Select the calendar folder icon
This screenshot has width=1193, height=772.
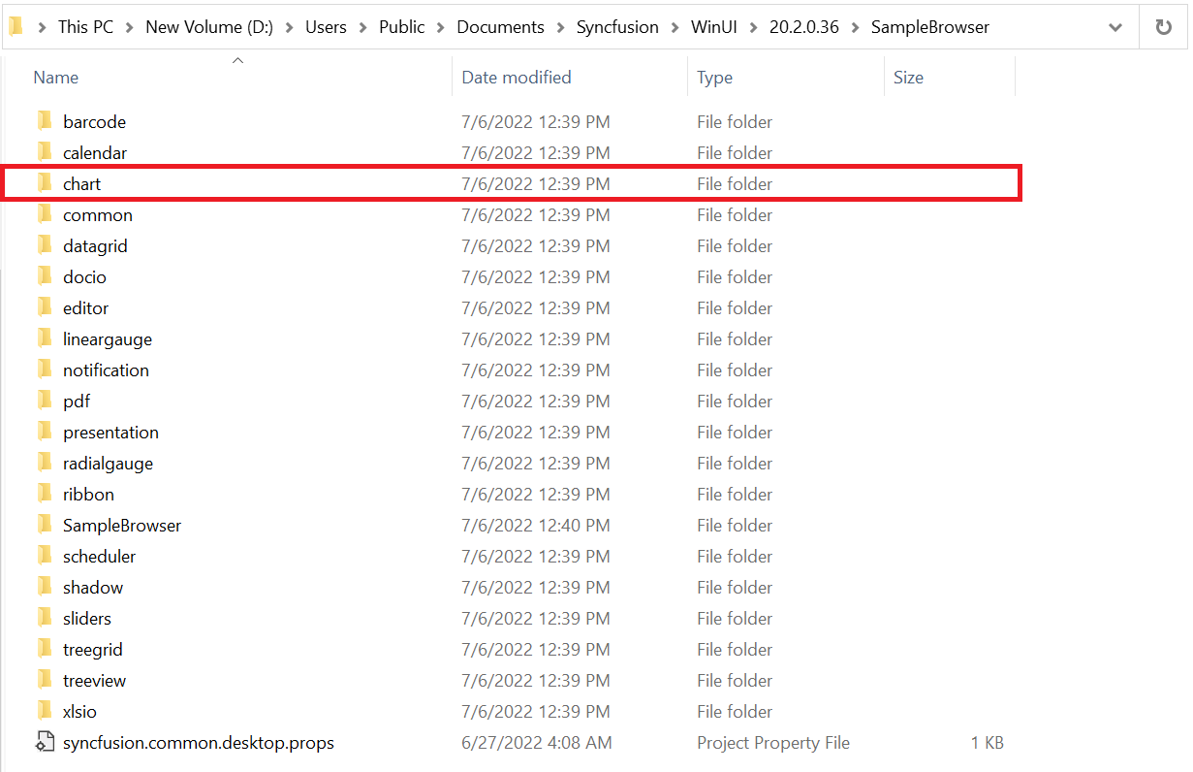(x=45, y=152)
